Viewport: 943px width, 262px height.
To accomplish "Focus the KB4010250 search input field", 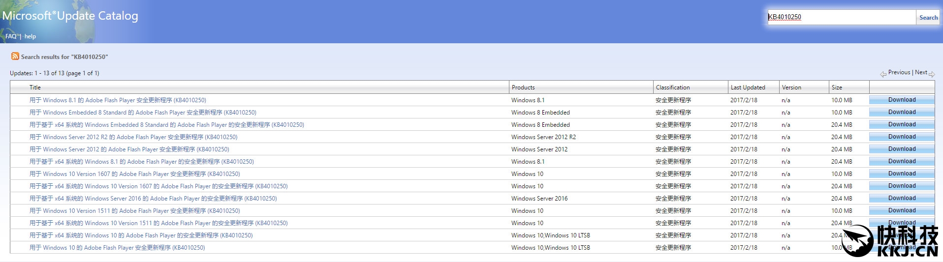I will (841, 17).
